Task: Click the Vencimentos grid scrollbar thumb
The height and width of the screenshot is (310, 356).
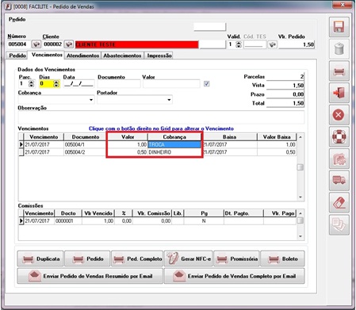Action: 300,167
